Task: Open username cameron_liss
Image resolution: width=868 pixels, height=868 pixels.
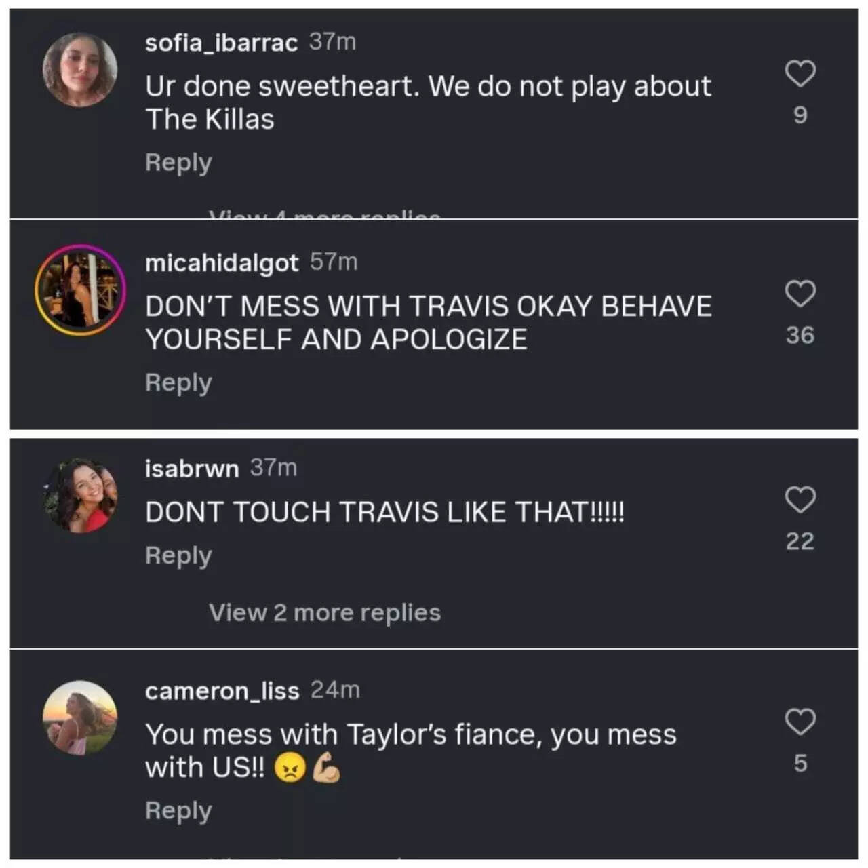Action: click(222, 690)
